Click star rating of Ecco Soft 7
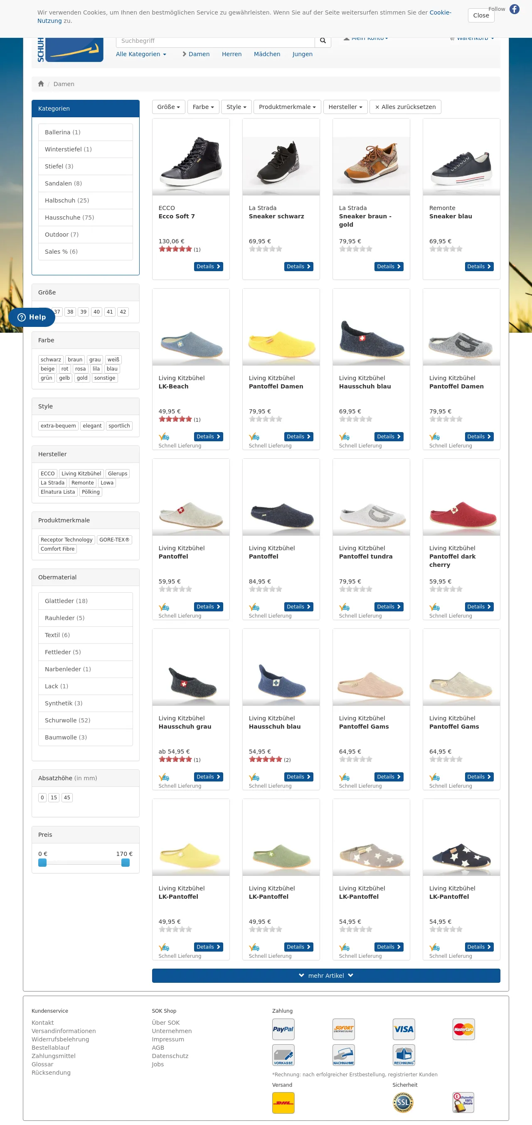 click(x=175, y=249)
